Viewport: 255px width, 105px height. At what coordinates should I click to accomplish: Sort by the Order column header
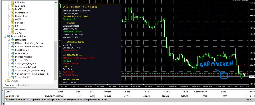coord(17,92)
